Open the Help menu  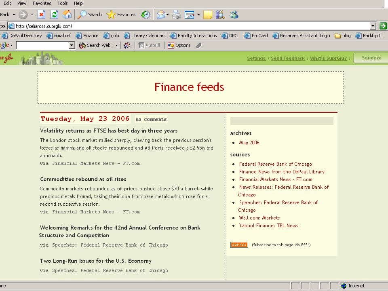tap(78, 3)
